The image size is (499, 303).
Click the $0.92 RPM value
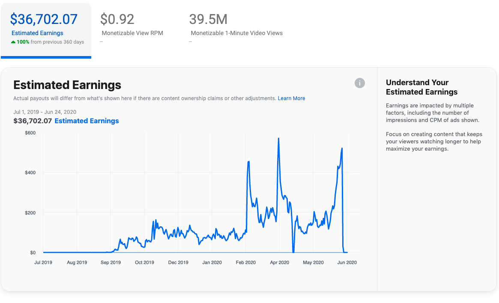pos(117,19)
